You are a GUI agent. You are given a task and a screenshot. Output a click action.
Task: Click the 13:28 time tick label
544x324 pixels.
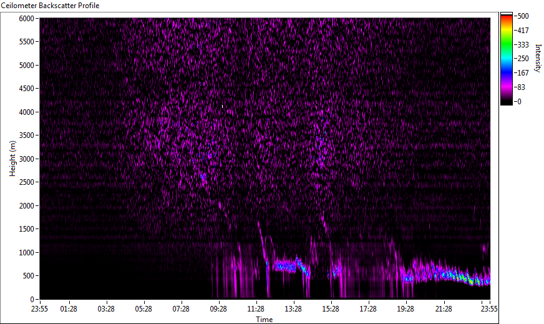coord(293,309)
